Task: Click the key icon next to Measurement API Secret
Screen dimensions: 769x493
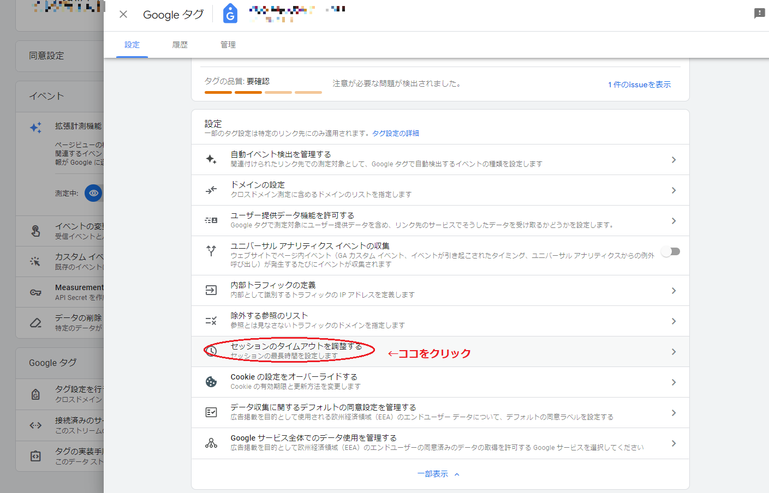Action: (36, 292)
